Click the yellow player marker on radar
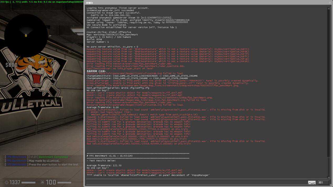The height and width of the screenshot is (187, 333). click(x=26, y=36)
